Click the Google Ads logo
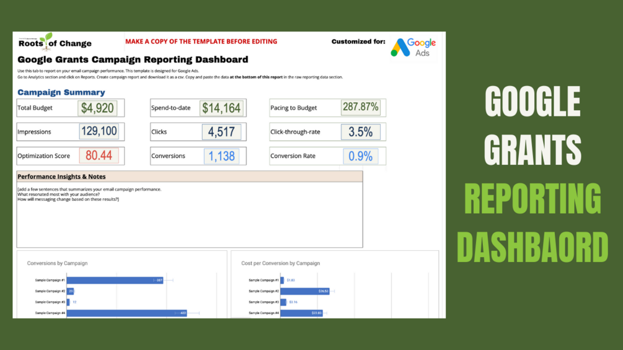The width and height of the screenshot is (623, 350). point(413,48)
